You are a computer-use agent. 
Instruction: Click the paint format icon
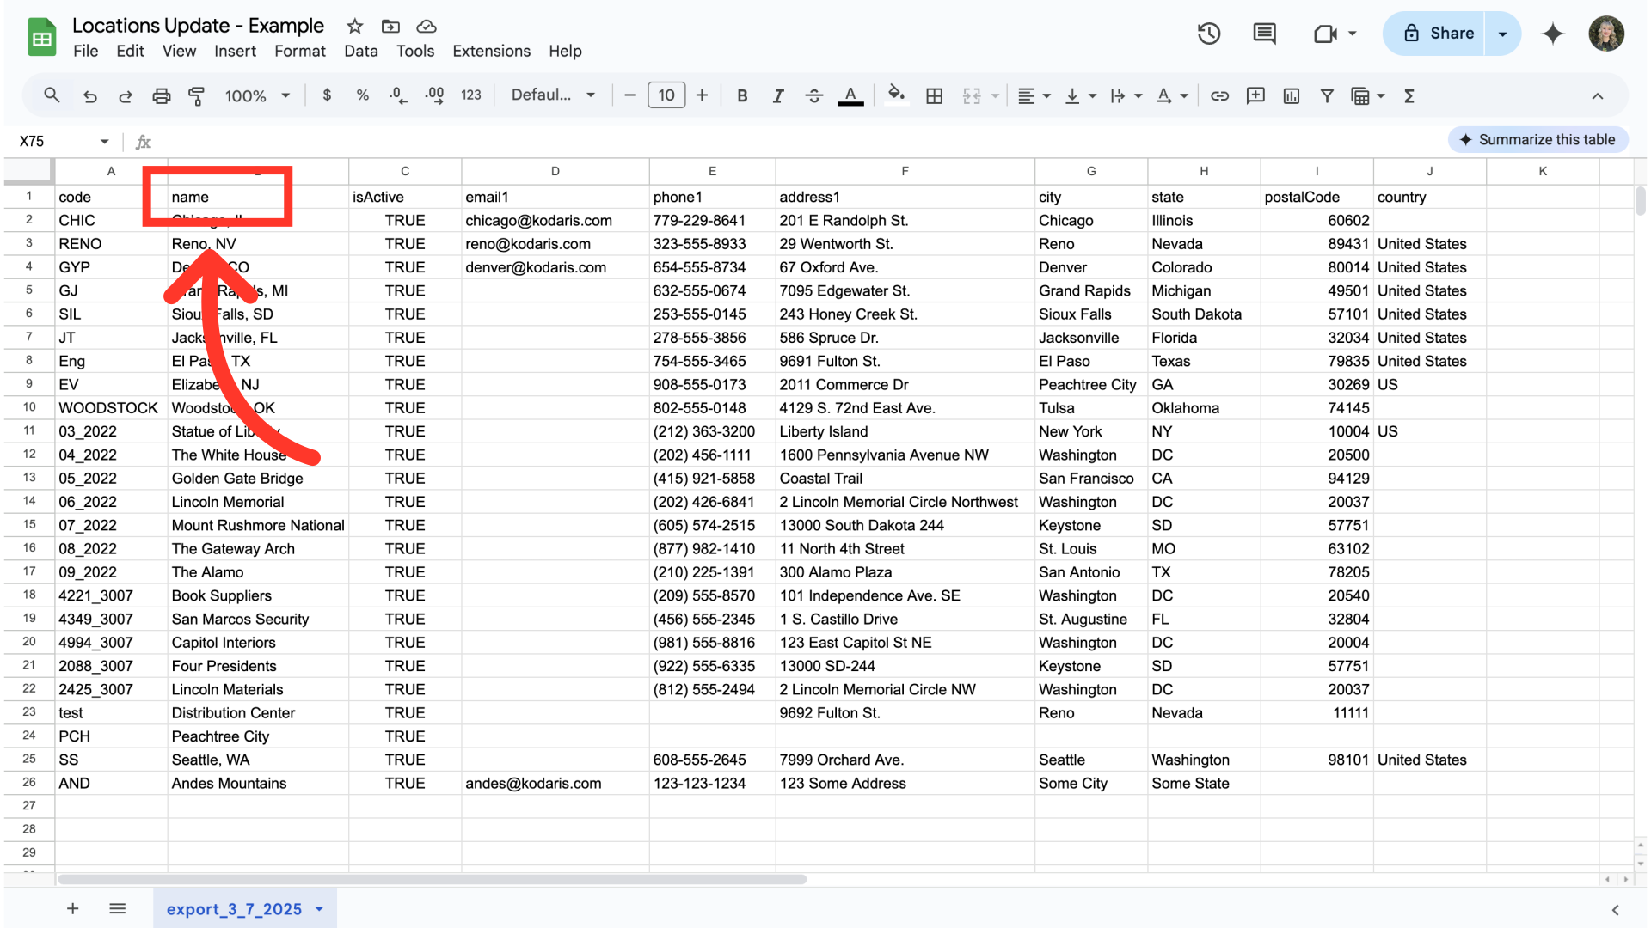click(x=196, y=96)
